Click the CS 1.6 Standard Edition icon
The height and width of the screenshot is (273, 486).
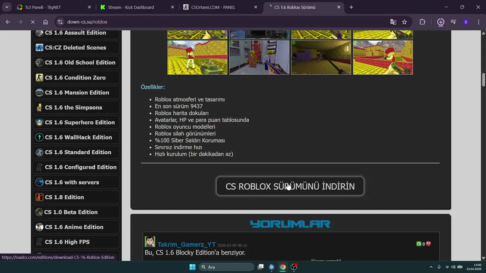(x=39, y=152)
